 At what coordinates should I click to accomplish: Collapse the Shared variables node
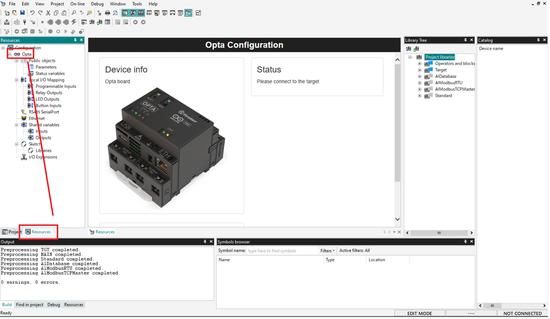click(x=17, y=124)
